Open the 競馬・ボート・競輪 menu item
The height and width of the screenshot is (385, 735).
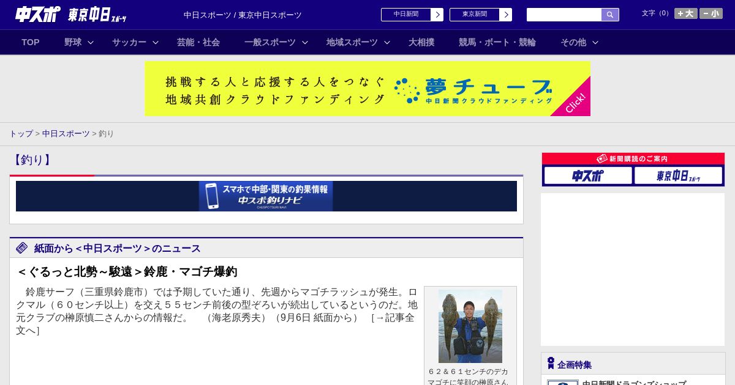pos(497,42)
